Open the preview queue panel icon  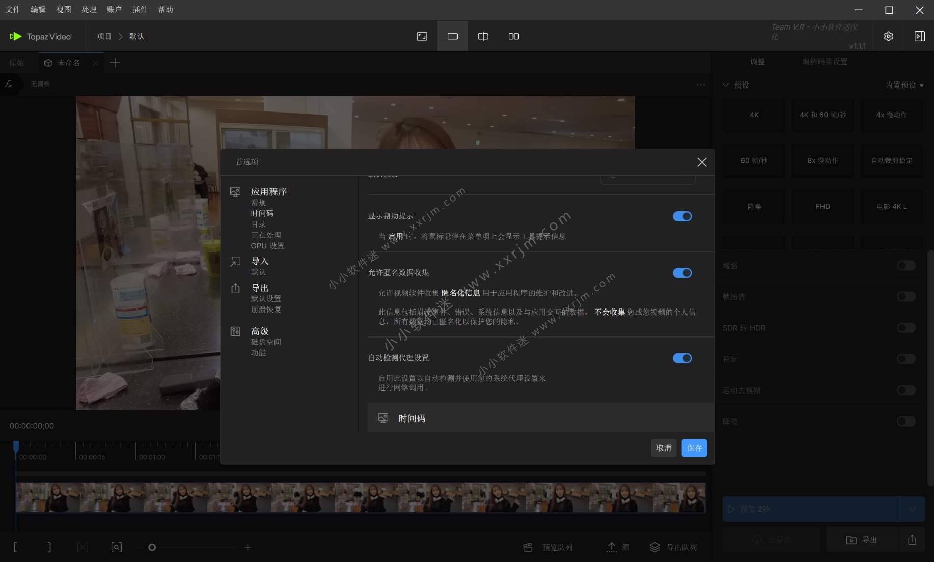[x=528, y=547]
